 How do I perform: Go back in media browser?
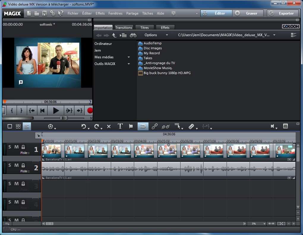(x=99, y=35)
